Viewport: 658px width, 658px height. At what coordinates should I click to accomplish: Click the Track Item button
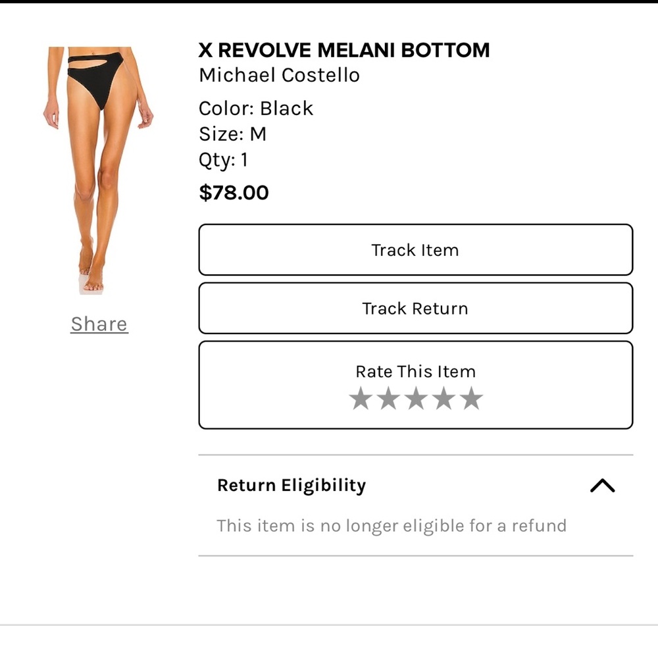point(415,250)
